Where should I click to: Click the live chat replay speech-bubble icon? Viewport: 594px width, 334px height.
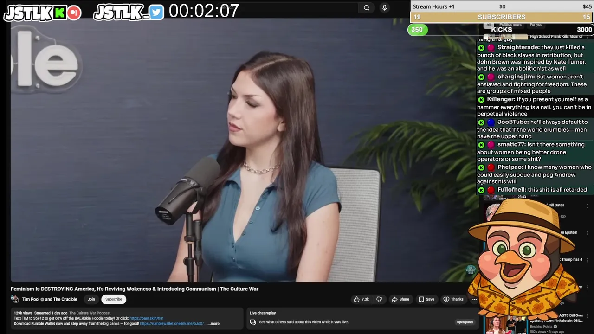pos(253,321)
